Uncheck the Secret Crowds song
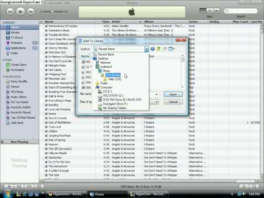The width and height of the screenshot is (264, 198). 46,118
